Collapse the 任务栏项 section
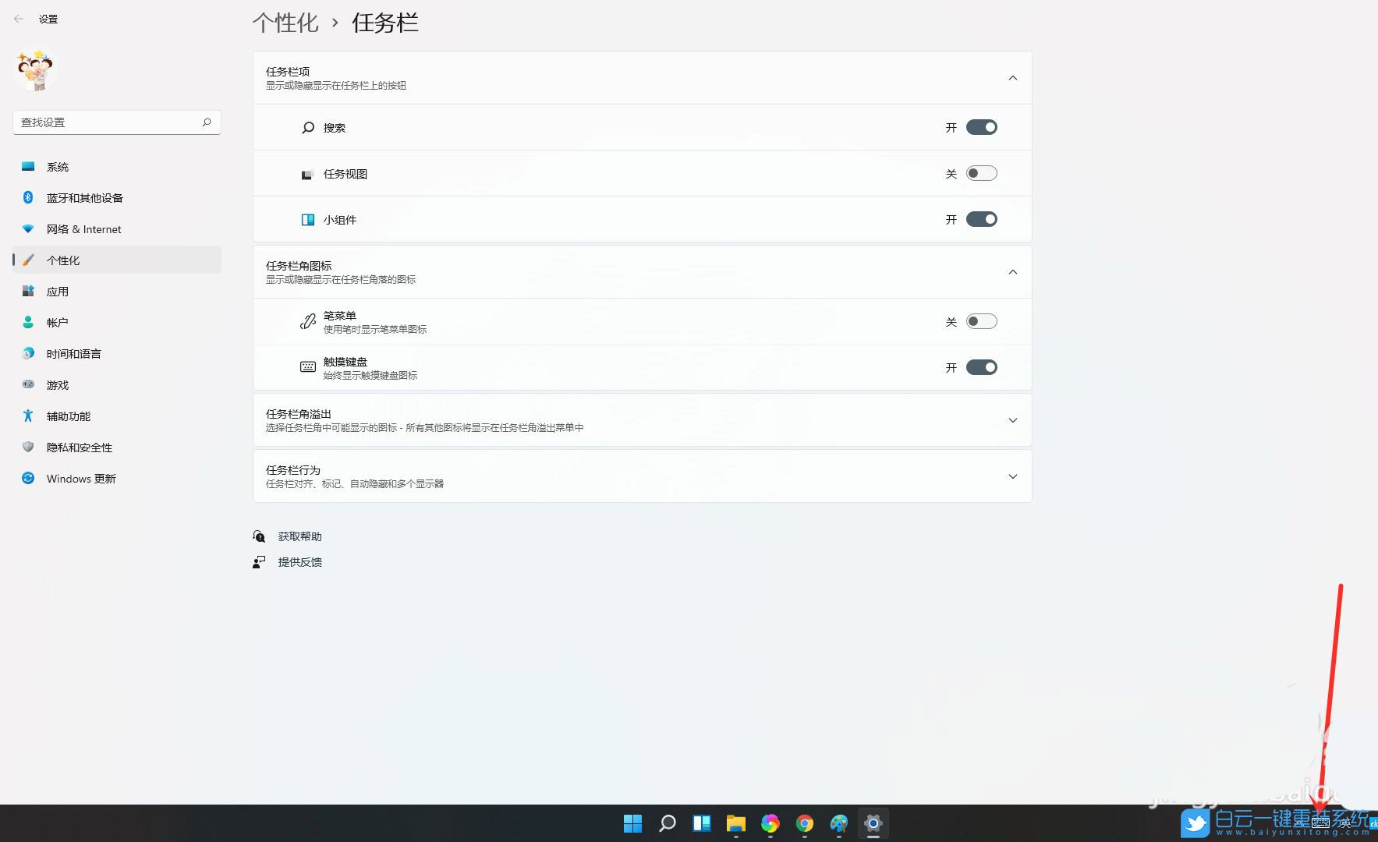This screenshot has width=1378, height=842. (x=1012, y=77)
